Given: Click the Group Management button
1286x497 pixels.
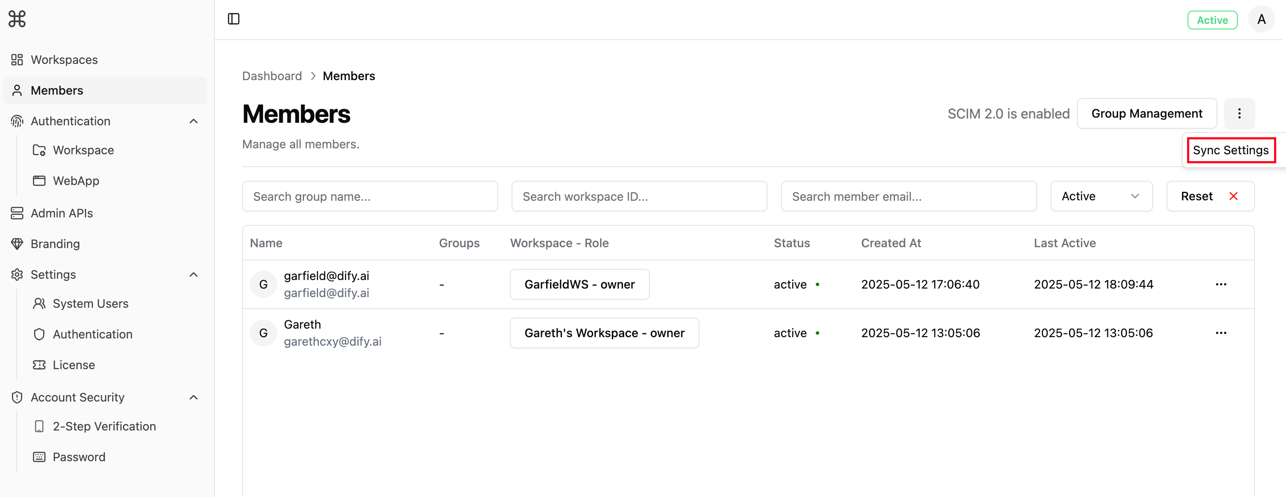Looking at the screenshot, I should (x=1147, y=113).
